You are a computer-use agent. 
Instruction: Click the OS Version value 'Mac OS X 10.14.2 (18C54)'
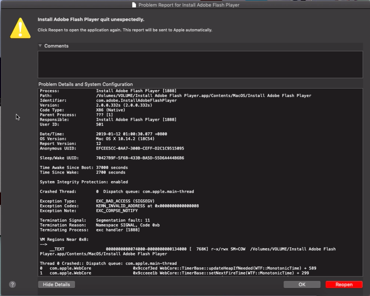[x=125, y=139]
